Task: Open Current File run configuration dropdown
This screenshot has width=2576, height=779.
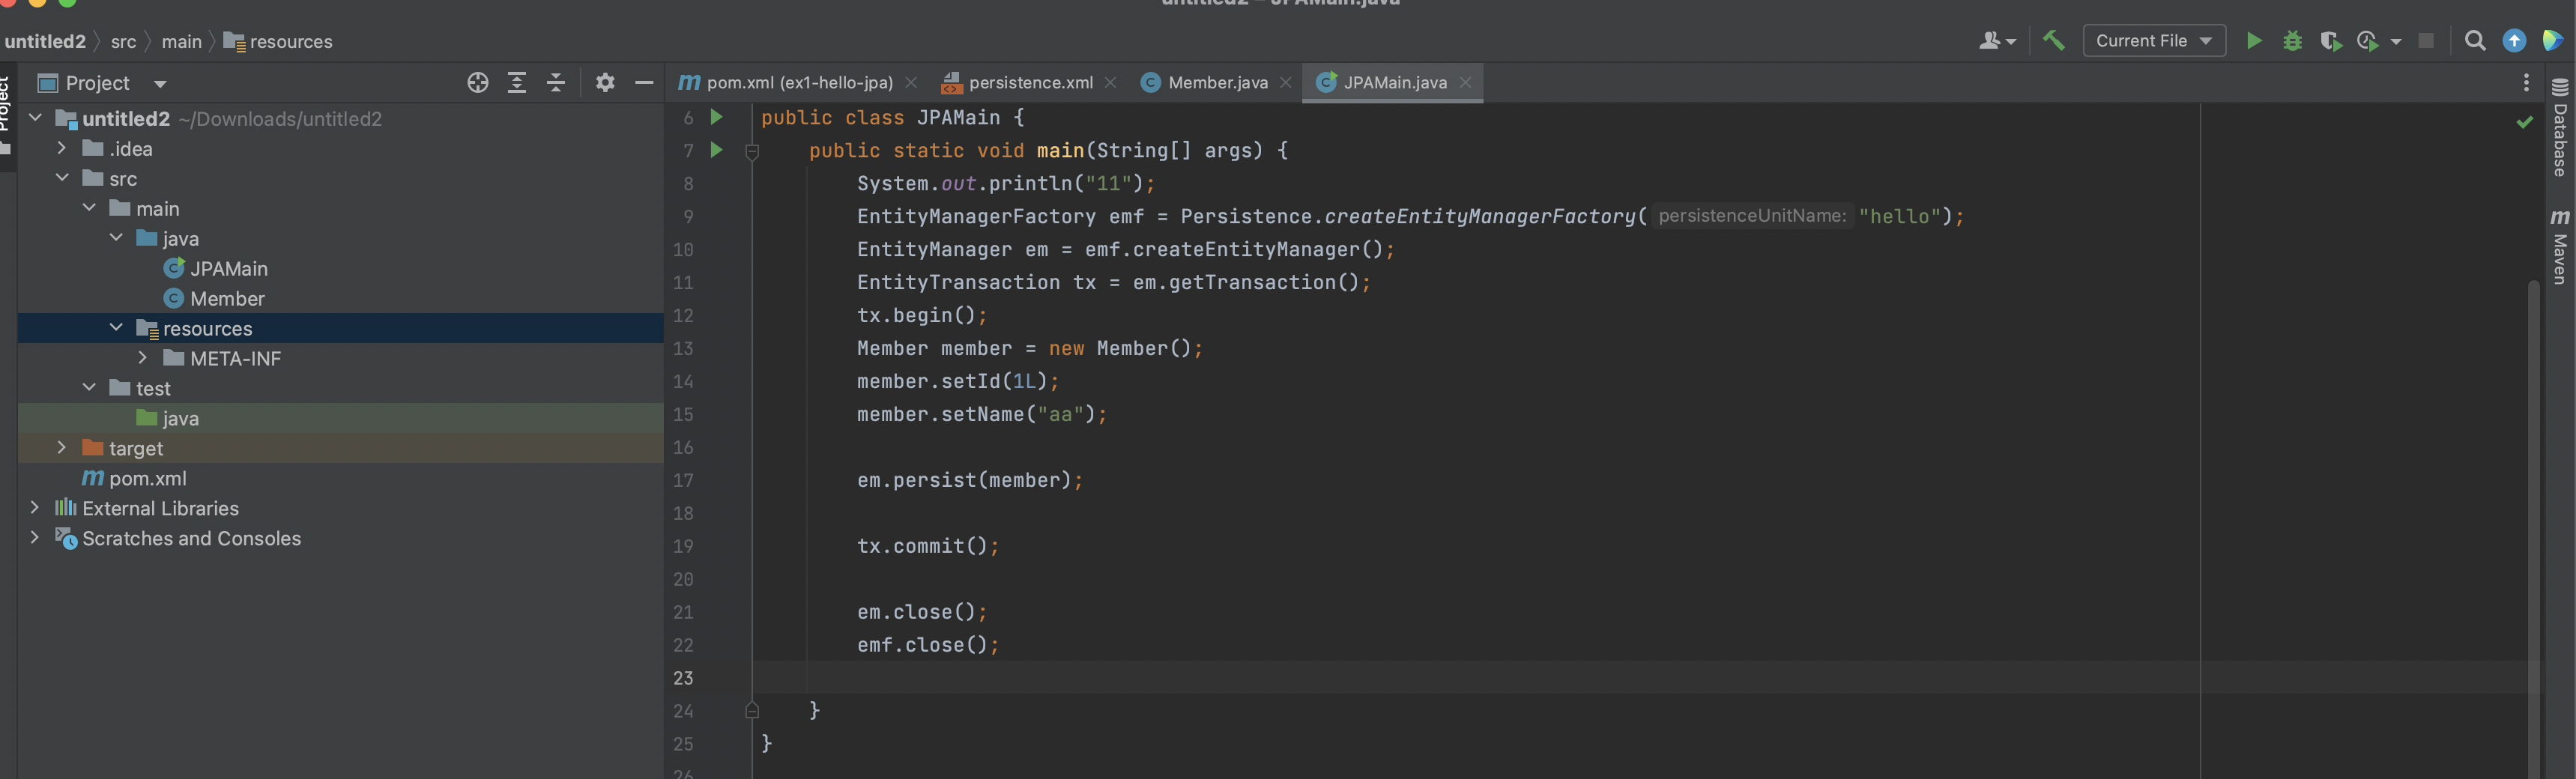Action: [x=2154, y=41]
